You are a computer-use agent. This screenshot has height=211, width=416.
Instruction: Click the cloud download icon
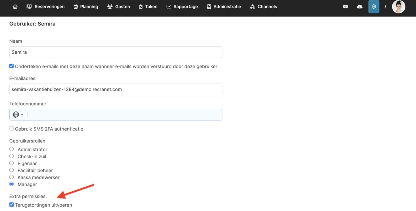point(360,7)
